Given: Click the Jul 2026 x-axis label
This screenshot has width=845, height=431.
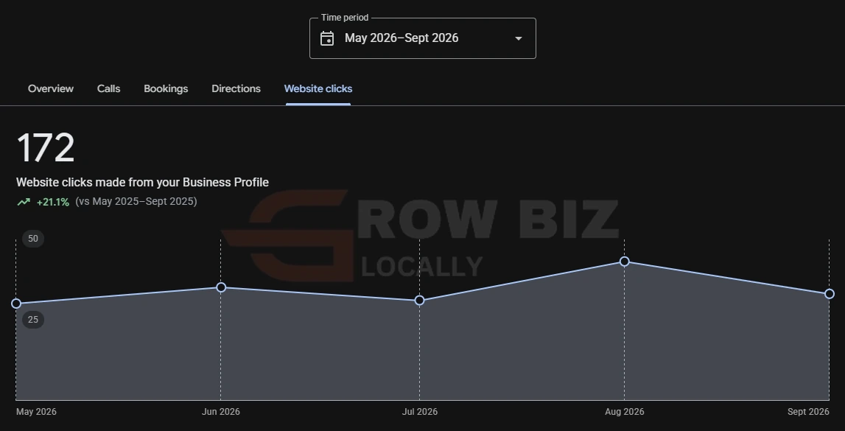Looking at the screenshot, I should (420, 412).
